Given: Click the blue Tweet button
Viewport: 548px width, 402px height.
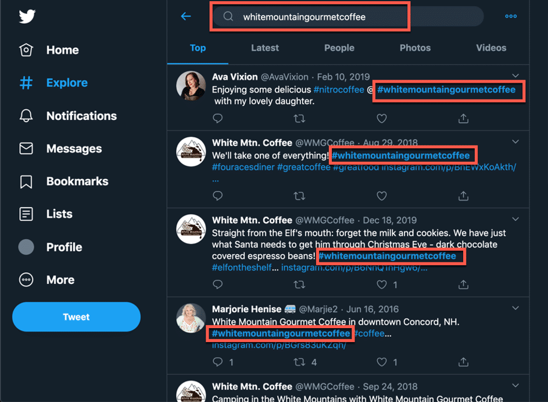Looking at the screenshot, I should 76,316.
